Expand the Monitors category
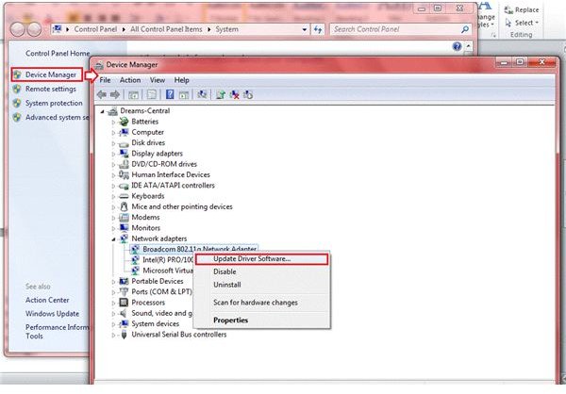The width and height of the screenshot is (566, 394). (x=113, y=229)
